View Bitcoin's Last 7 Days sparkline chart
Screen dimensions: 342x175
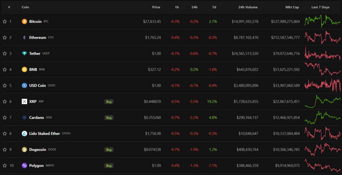[x=322, y=21]
